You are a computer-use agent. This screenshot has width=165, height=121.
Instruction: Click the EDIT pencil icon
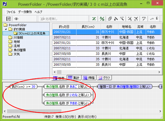122,19
